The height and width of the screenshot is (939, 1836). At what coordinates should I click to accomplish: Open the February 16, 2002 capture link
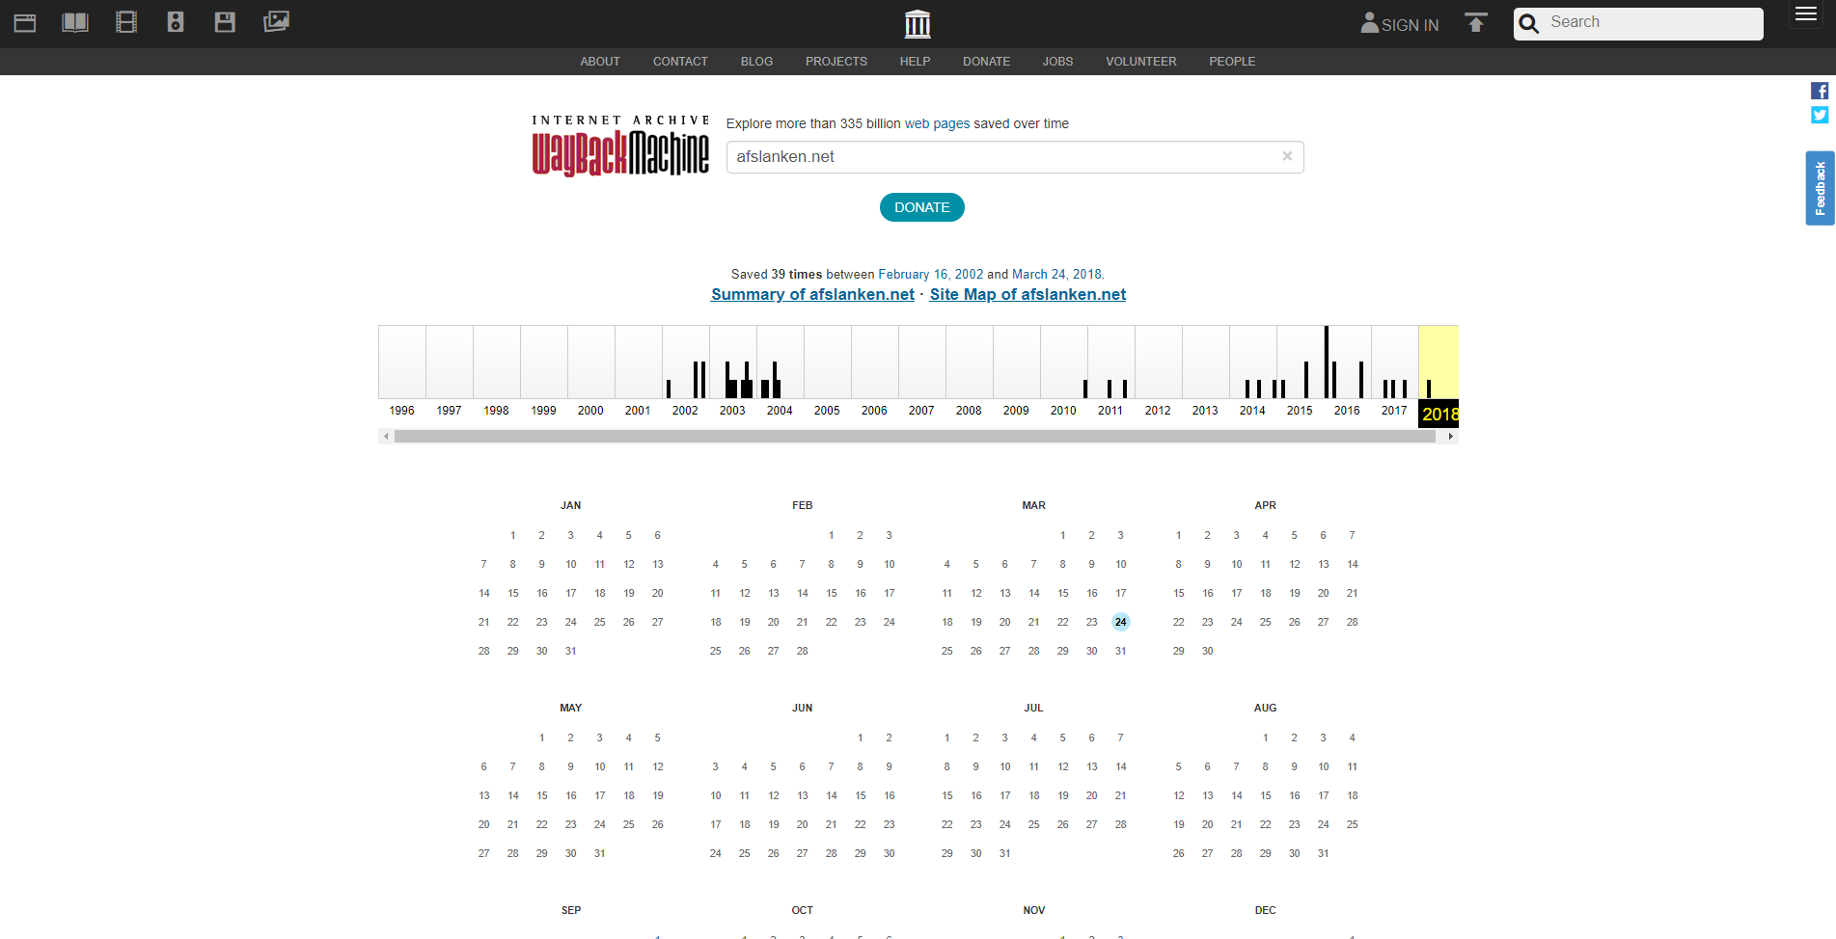coord(930,274)
